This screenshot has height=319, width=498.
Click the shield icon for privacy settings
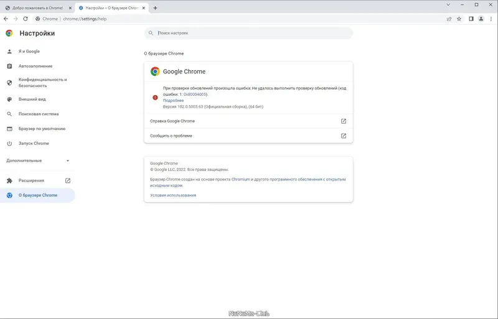(9, 83)
